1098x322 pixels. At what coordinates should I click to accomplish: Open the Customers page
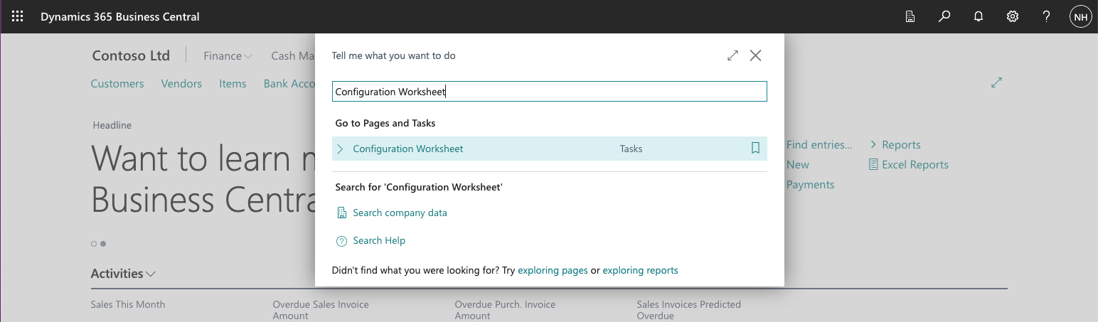click(x=117, y=84)
